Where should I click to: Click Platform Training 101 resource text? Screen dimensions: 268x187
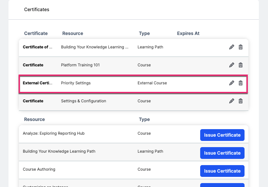pos(80,65)
